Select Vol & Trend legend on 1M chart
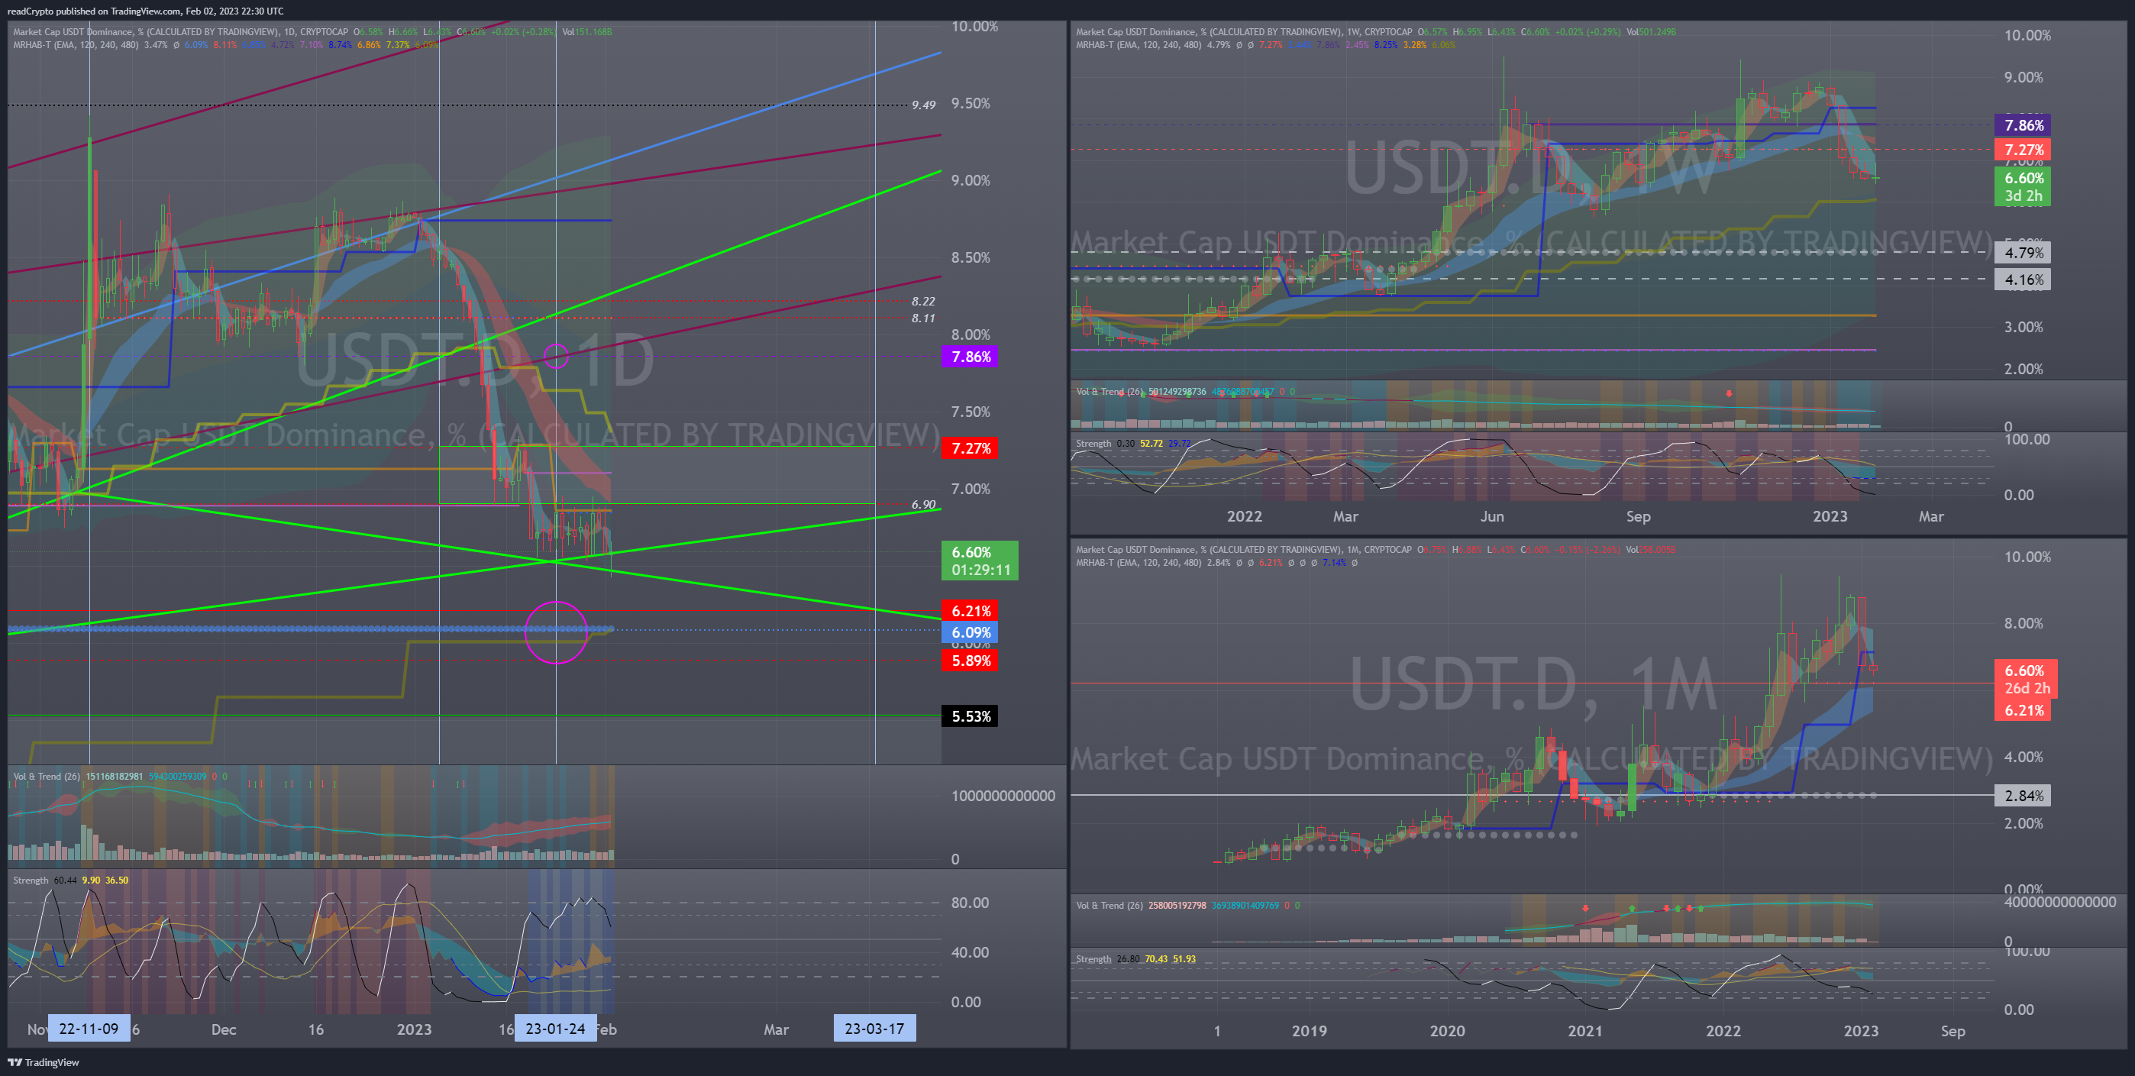The width and height of the screenshot is (2135, 1076). point(1187,905)
